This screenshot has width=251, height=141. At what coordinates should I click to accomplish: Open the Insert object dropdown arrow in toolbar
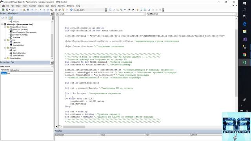point(9,10)
